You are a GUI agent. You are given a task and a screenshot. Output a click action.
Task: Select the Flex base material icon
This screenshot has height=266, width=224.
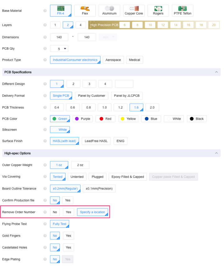85,11
